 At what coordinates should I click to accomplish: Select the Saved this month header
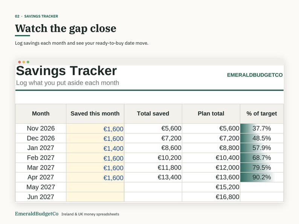[x=95, y=114]
